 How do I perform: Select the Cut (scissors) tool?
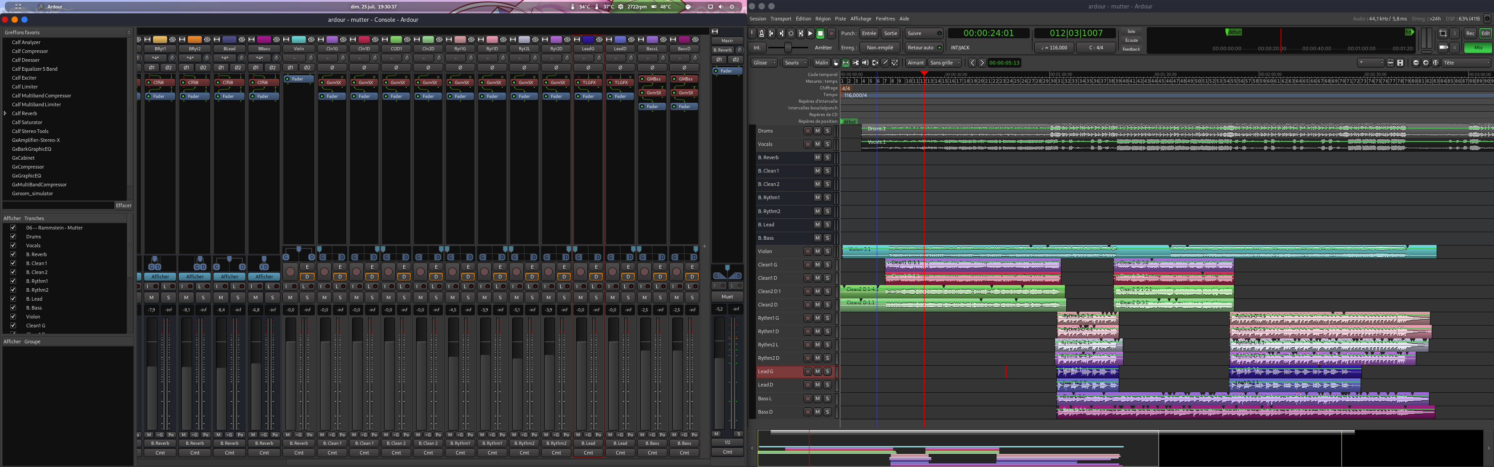[855, 63]
